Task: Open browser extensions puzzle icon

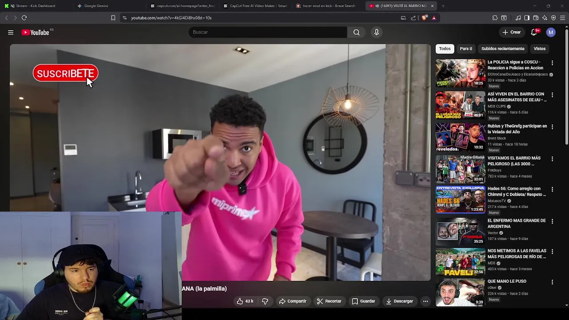Action: tap(495, 18)
